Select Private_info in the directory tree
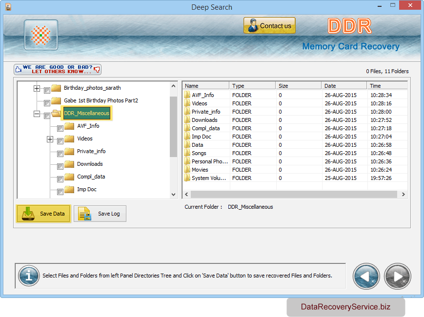Viewport: 424px width, 317px height. [x=91, y=151]
